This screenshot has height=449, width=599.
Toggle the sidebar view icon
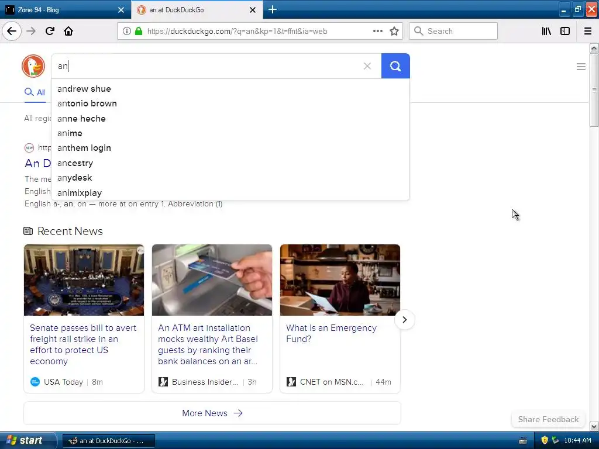pyautogui.click(x=565, y=31)
